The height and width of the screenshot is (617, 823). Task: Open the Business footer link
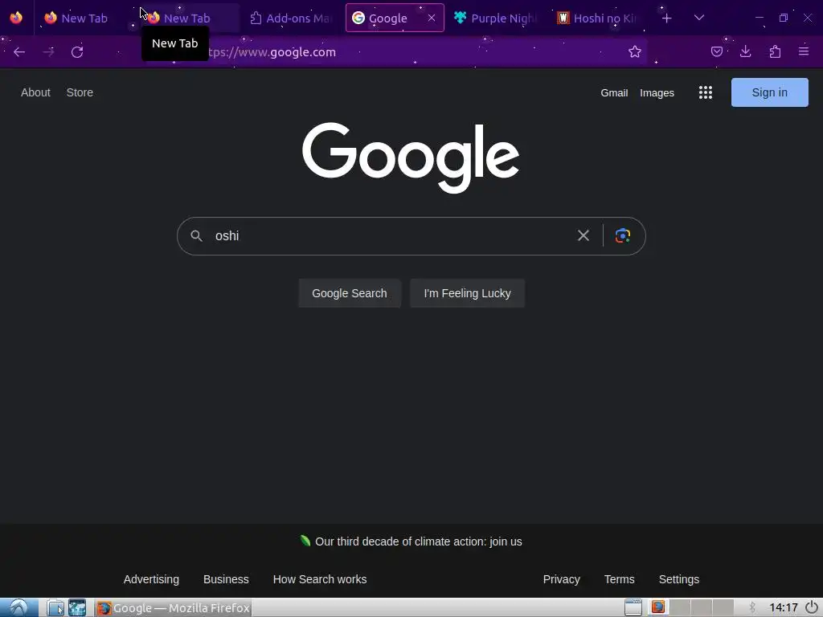(x=226, y=579)
